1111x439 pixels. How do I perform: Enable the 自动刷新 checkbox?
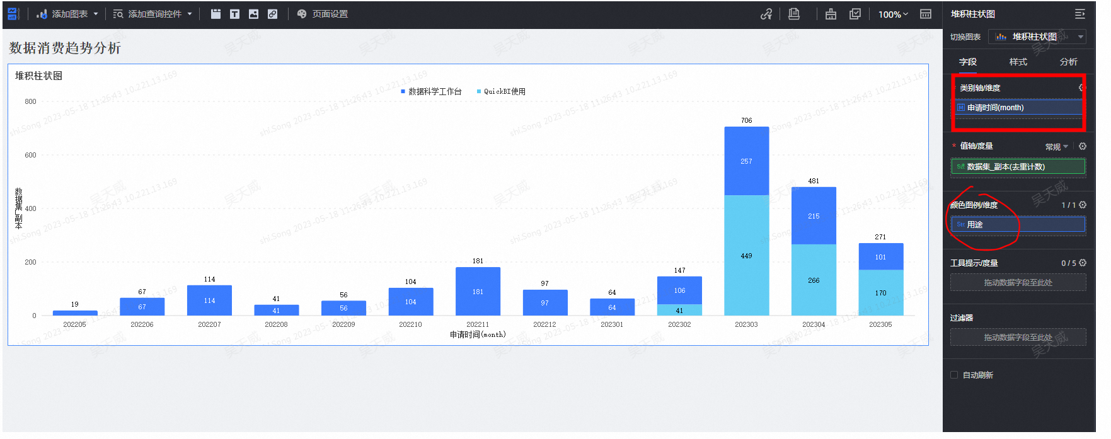tap(954, 375)
